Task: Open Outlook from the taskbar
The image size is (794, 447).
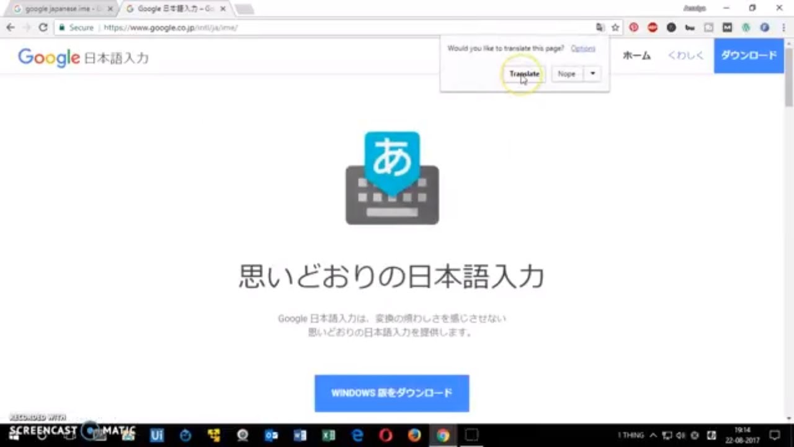Action: (x=271, y=435)
